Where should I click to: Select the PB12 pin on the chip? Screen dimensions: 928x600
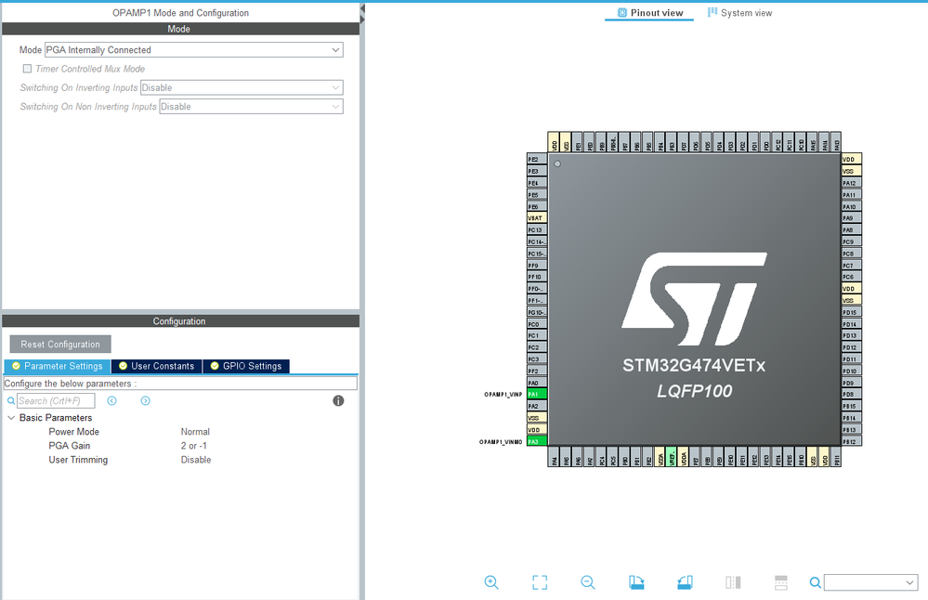(852, 441)
